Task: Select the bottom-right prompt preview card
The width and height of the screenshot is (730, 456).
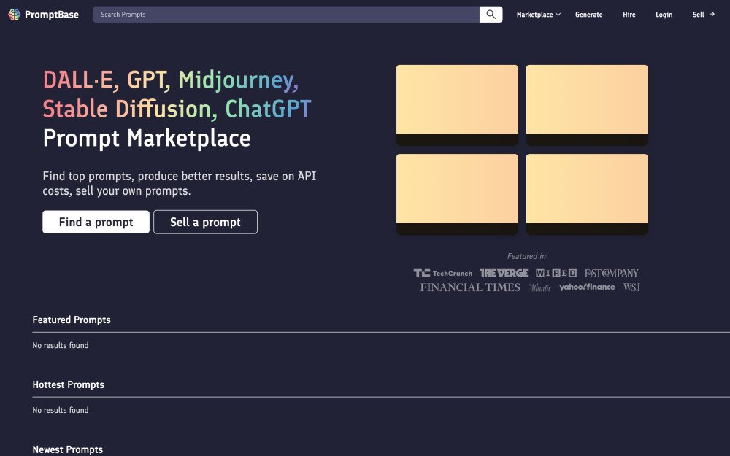Action: coord(587,194)
